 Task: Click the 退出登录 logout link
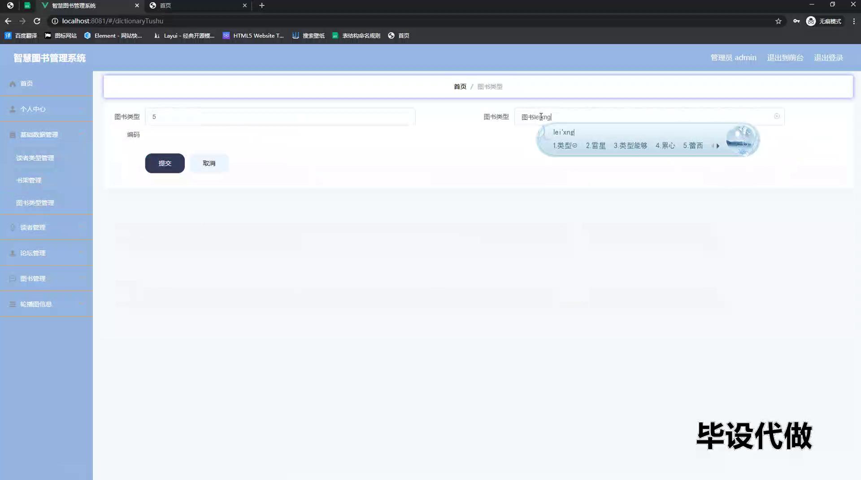click(x=828, y=58)
